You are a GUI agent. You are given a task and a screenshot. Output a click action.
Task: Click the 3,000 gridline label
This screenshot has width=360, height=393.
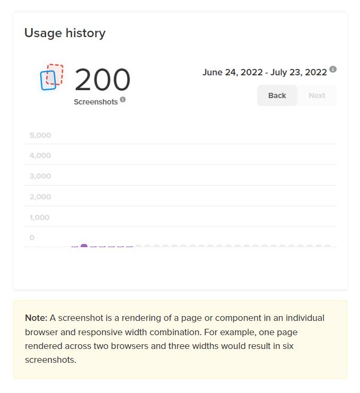click(x=40, y=176)
